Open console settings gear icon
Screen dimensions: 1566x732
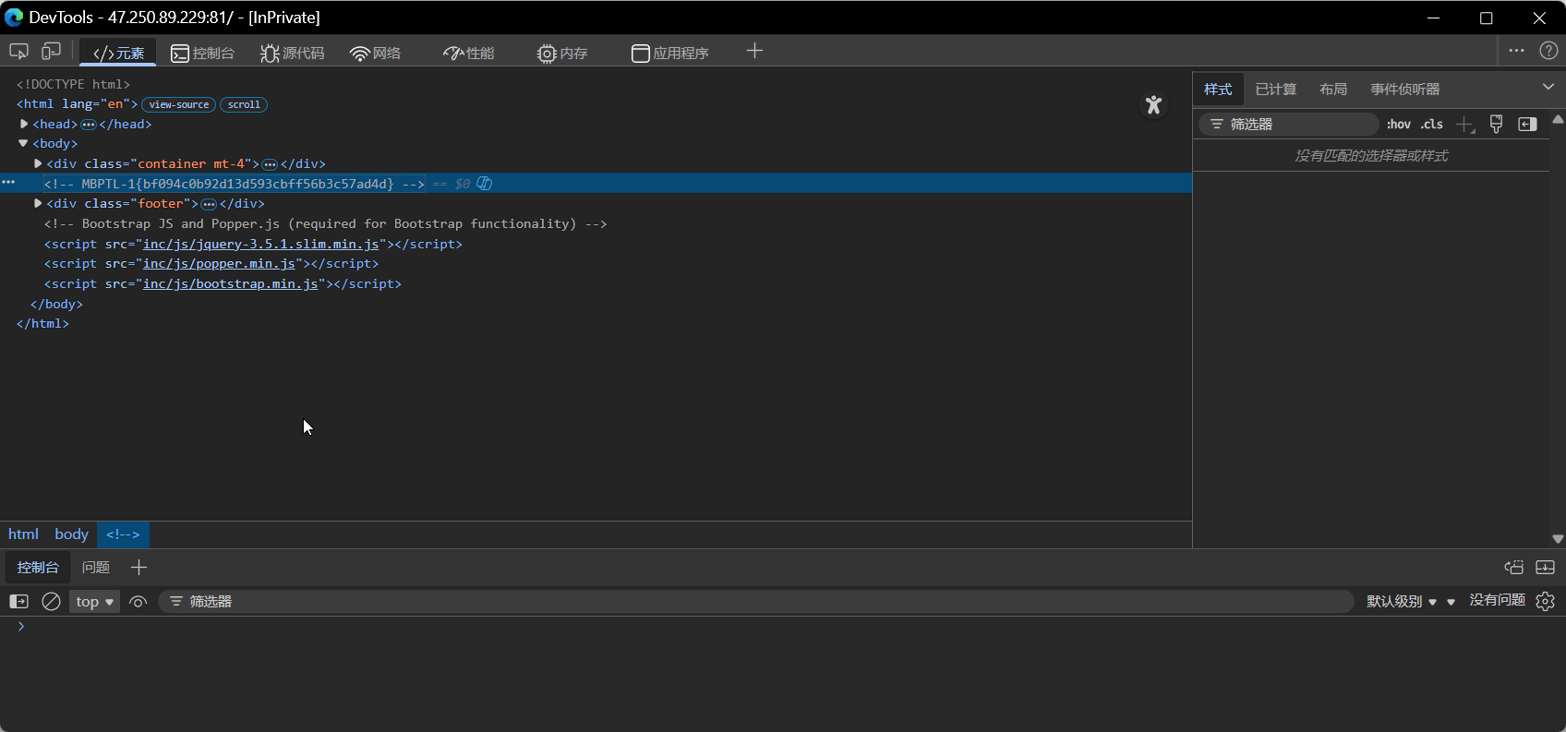[x=1545, y=602]
